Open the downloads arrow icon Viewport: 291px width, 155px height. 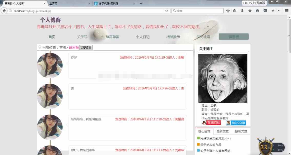[x=242, y=11]
